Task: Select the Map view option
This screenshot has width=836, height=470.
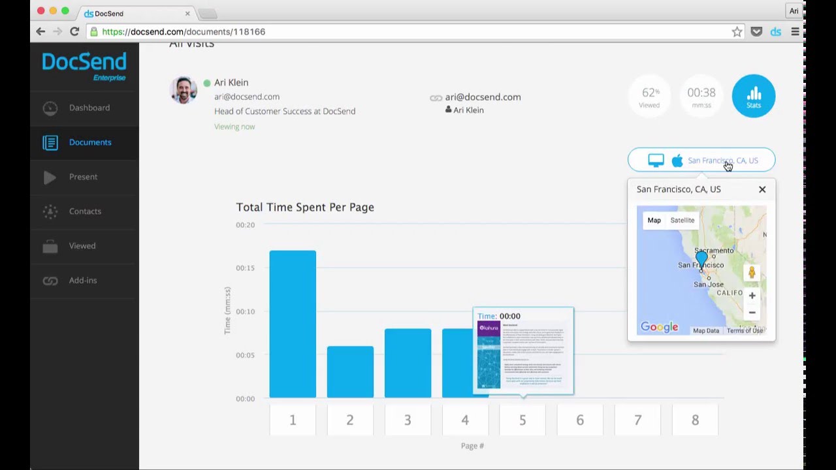Action: tap(654, 220)
